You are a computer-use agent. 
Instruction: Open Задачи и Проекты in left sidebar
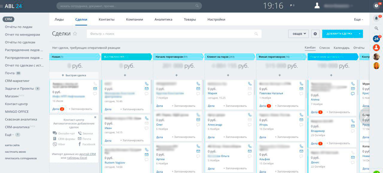pos(19,89)
